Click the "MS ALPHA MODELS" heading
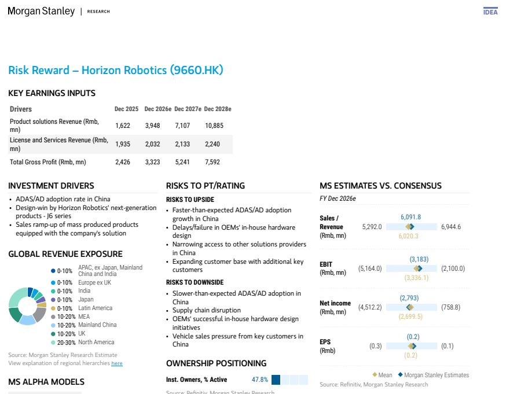 click(46, 382)
